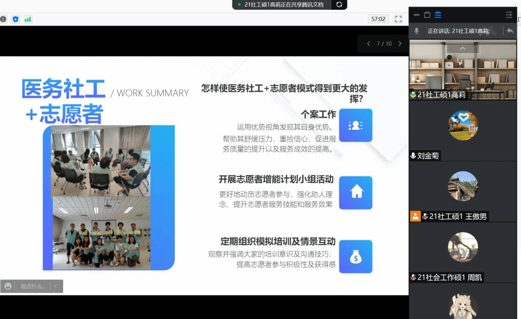Click the info circle icon
521x319 pixels.
(3, 19)
